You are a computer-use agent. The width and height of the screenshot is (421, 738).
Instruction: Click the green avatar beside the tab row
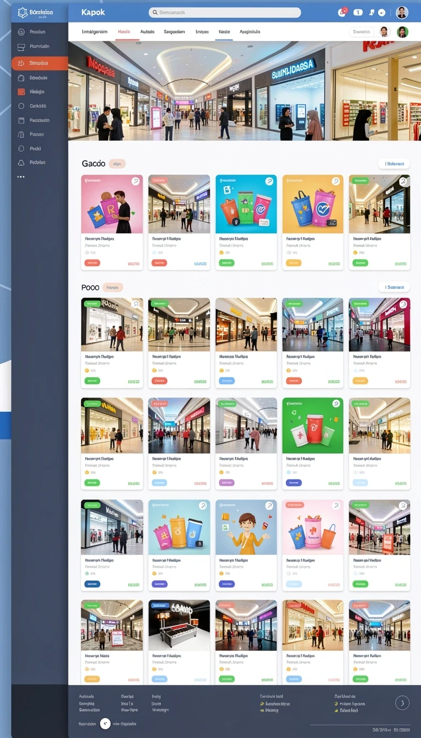point(402,32)
